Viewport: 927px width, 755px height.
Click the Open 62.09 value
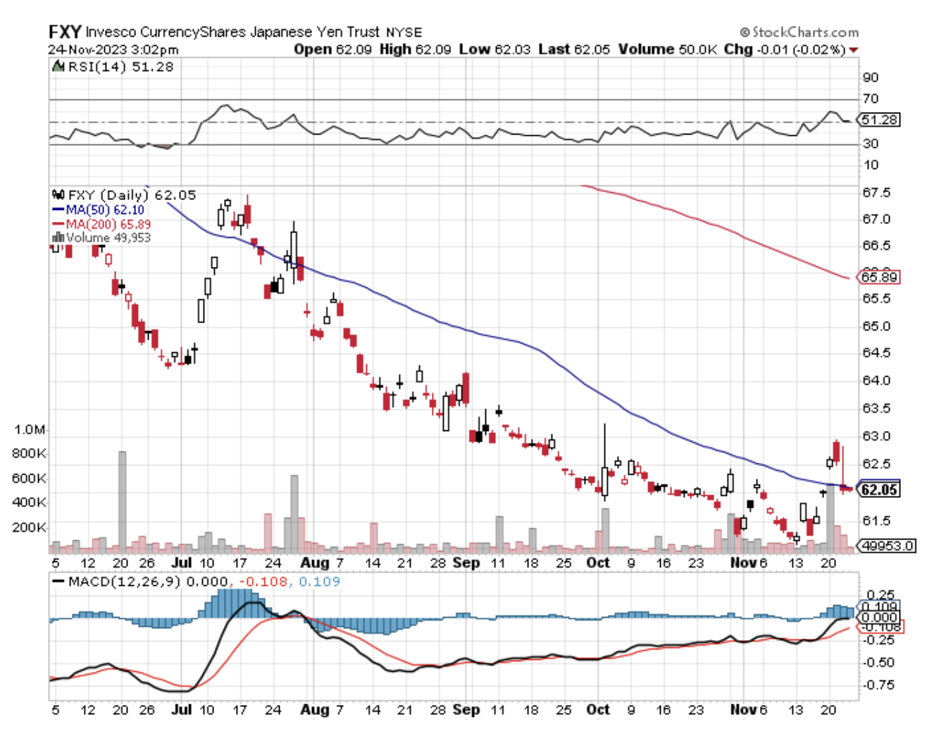332,49
